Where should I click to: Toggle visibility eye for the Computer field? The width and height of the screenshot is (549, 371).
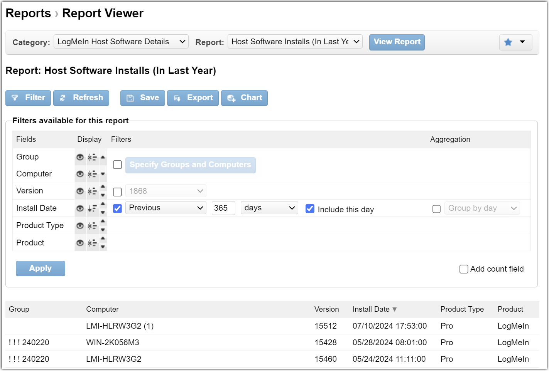pos(80,174)
